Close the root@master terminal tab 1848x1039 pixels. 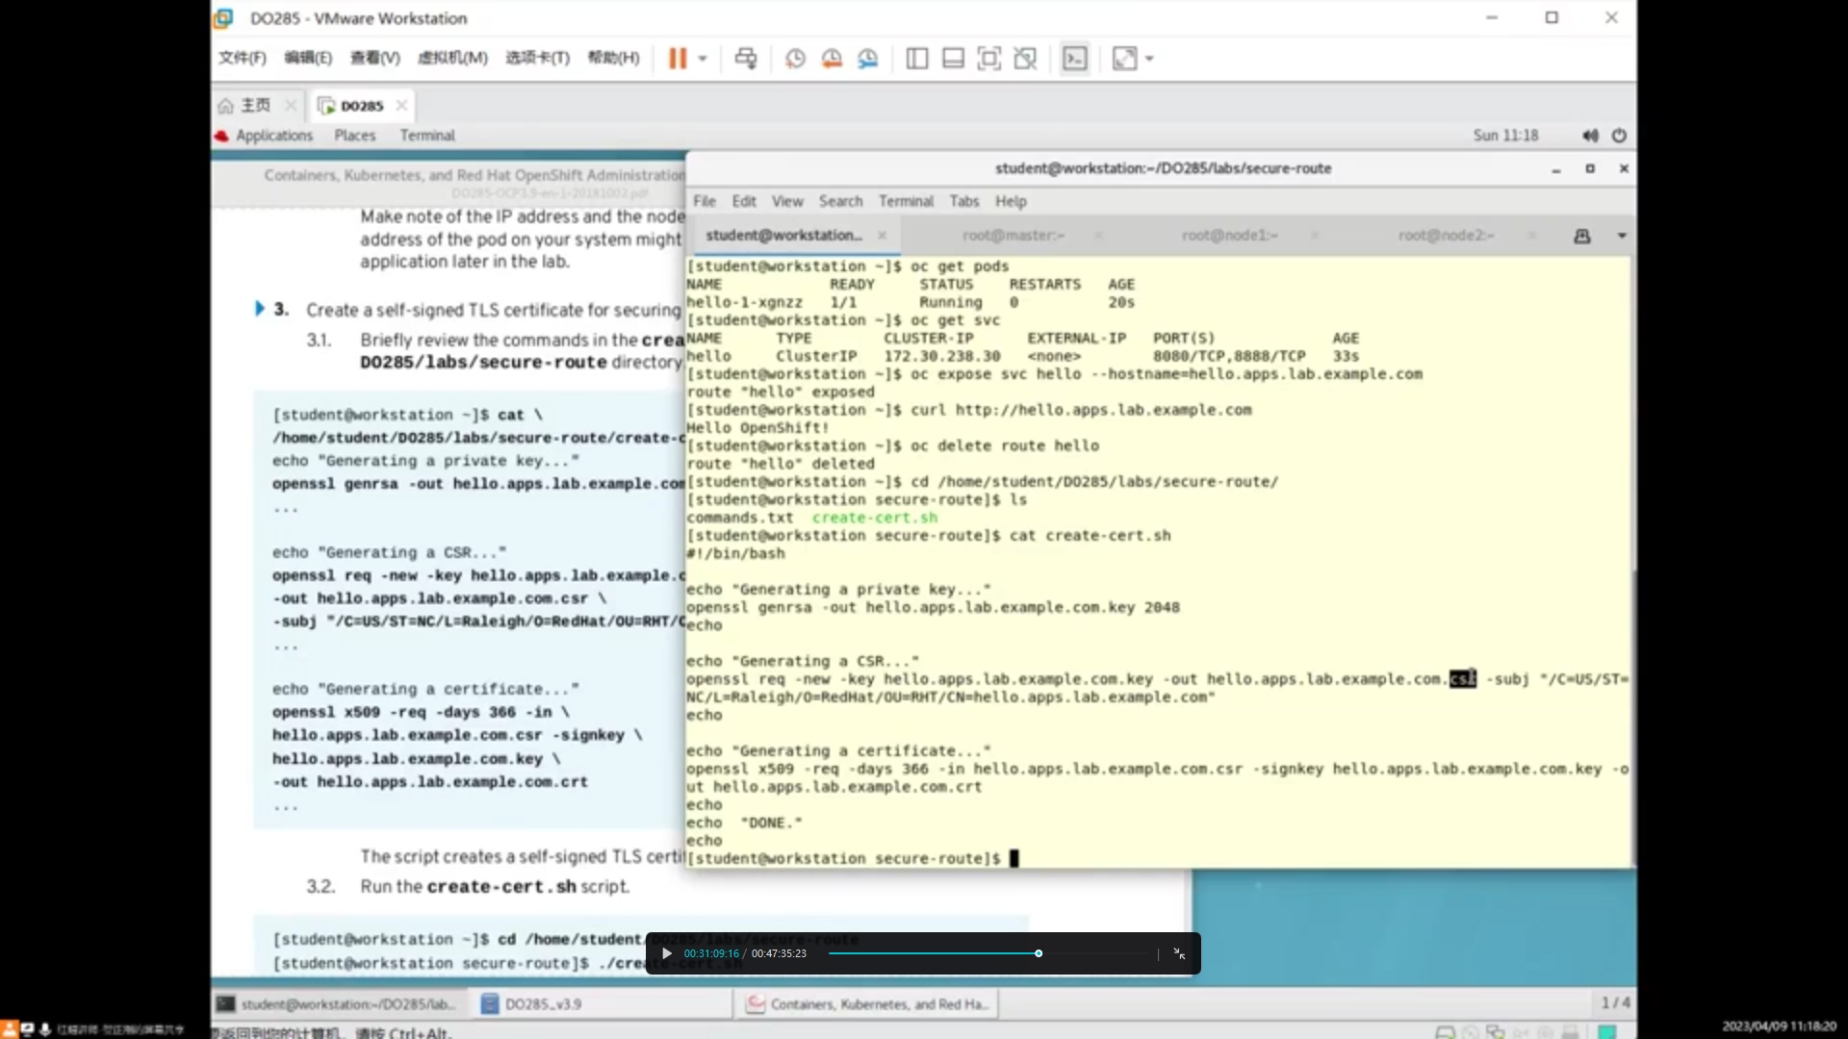[x=1098, y=235]
